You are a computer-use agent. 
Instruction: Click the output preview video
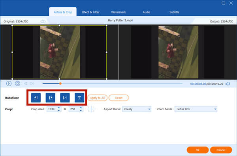[178, 52]
